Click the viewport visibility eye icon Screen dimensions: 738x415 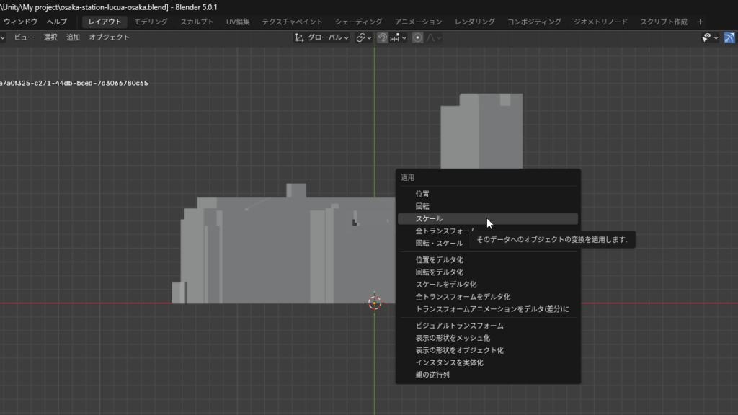click(707, 37)
